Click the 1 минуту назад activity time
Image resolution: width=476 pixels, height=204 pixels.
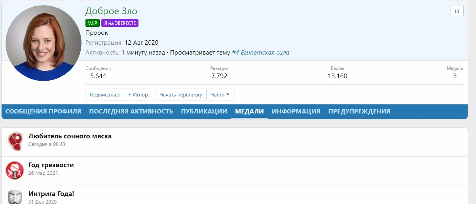click(x=143, y=53)
